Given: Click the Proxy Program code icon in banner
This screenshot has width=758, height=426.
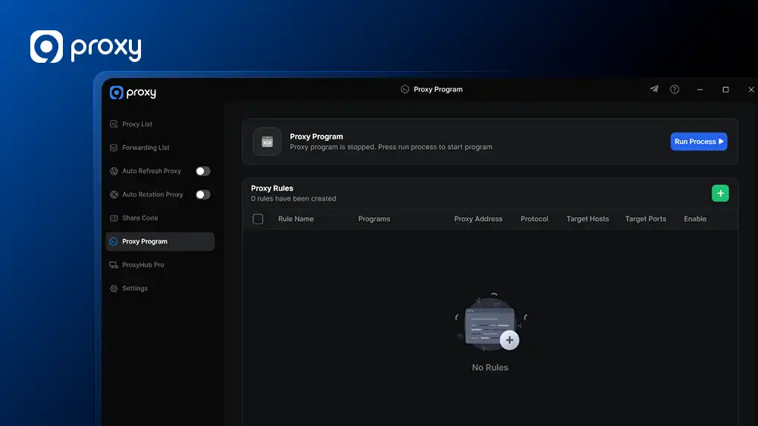Looking at the screenshot, I should pos(267,141).
